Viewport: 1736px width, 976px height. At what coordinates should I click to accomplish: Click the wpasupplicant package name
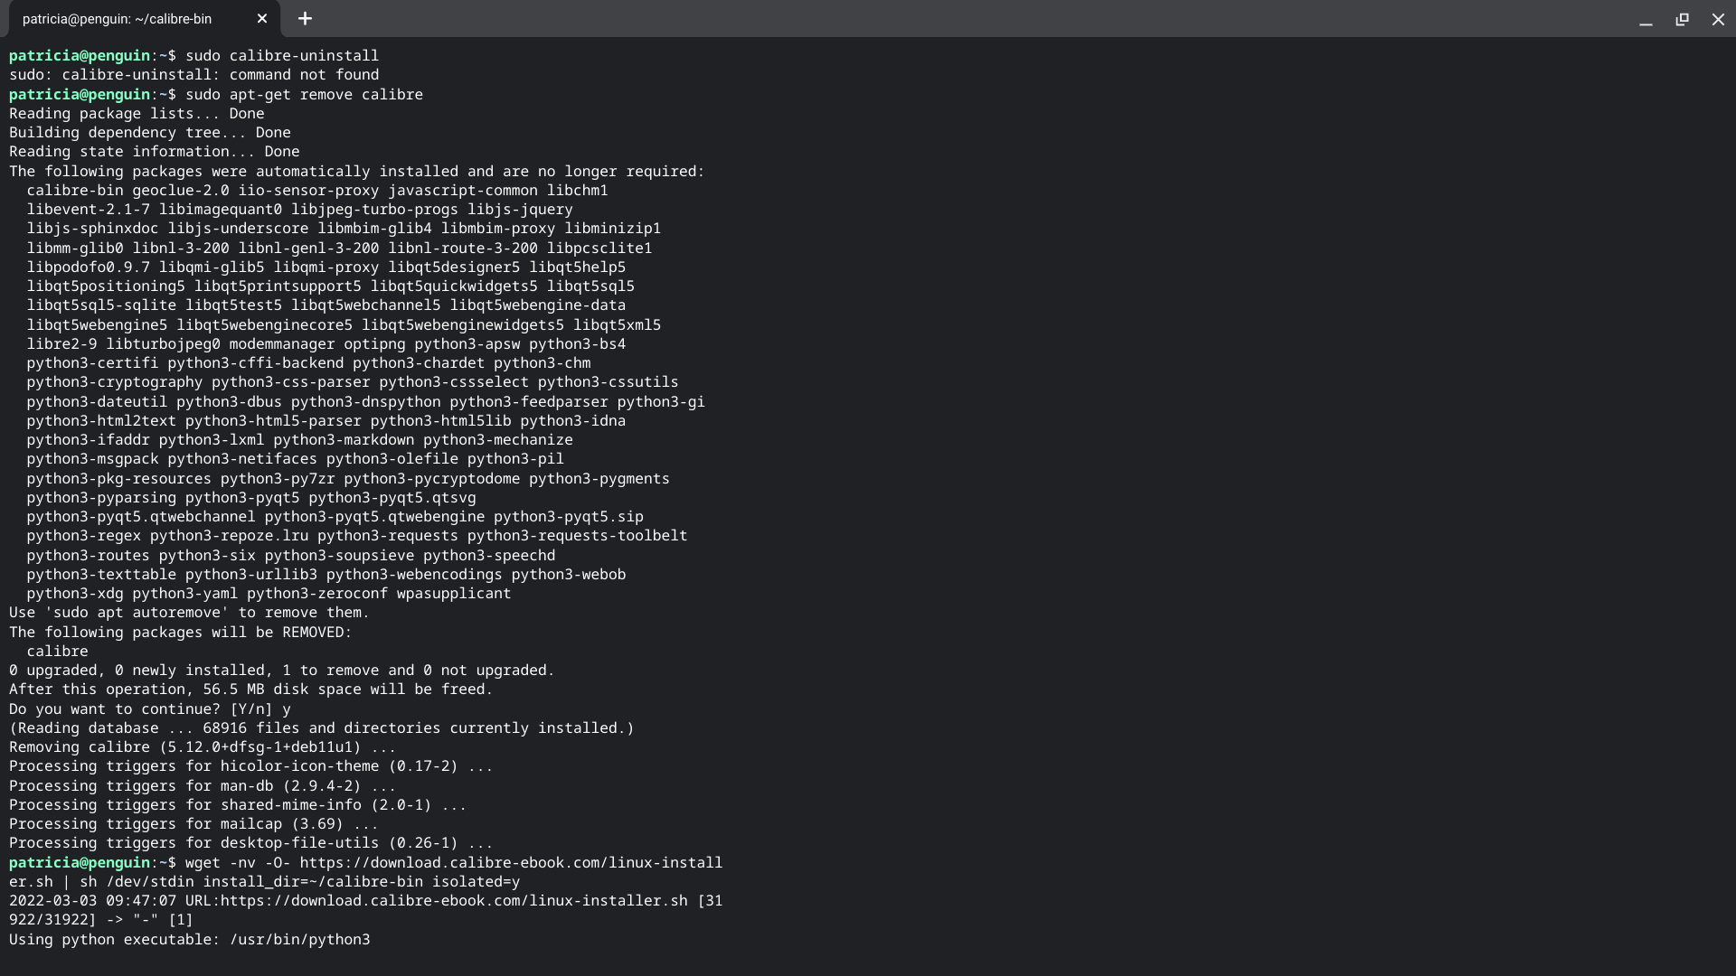pyautogui.click(x=454, y=594)
